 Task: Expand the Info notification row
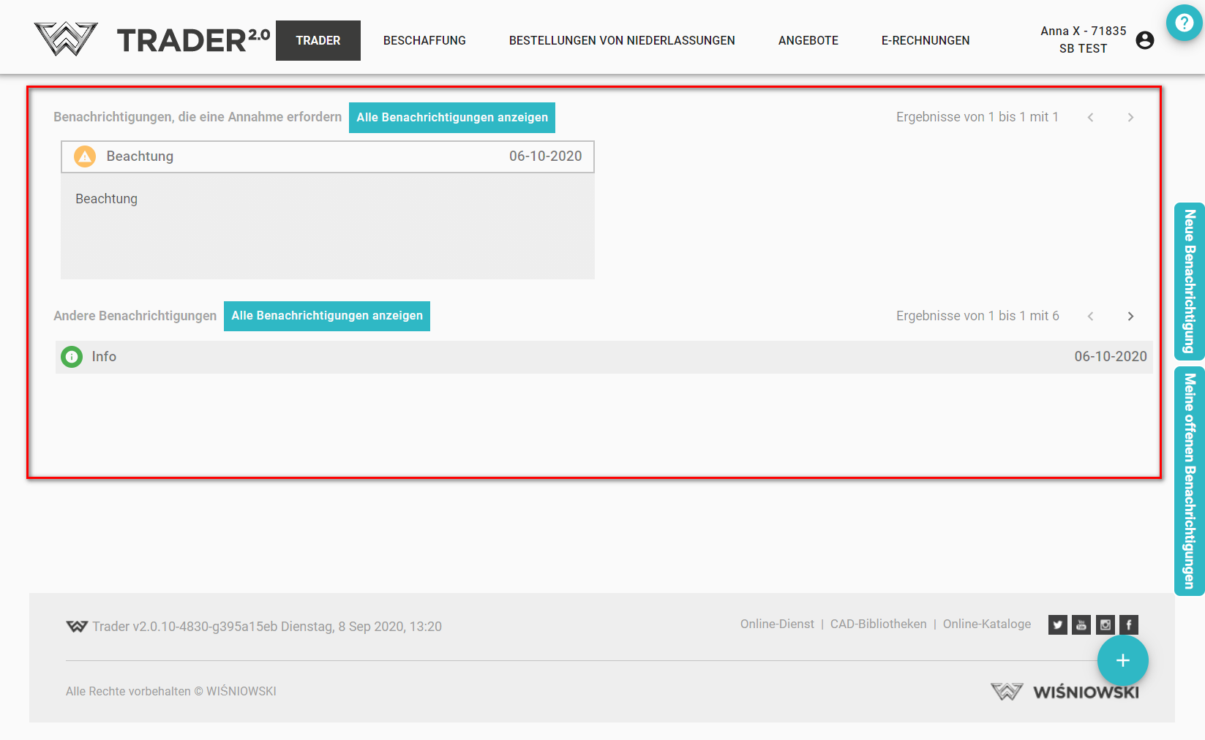click(604, 357)
